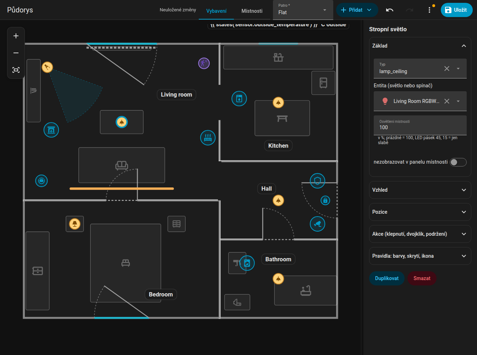Open the Typ dropdown arrow
Viewport: 477px width, 355px height.
(x=458, y=69)
